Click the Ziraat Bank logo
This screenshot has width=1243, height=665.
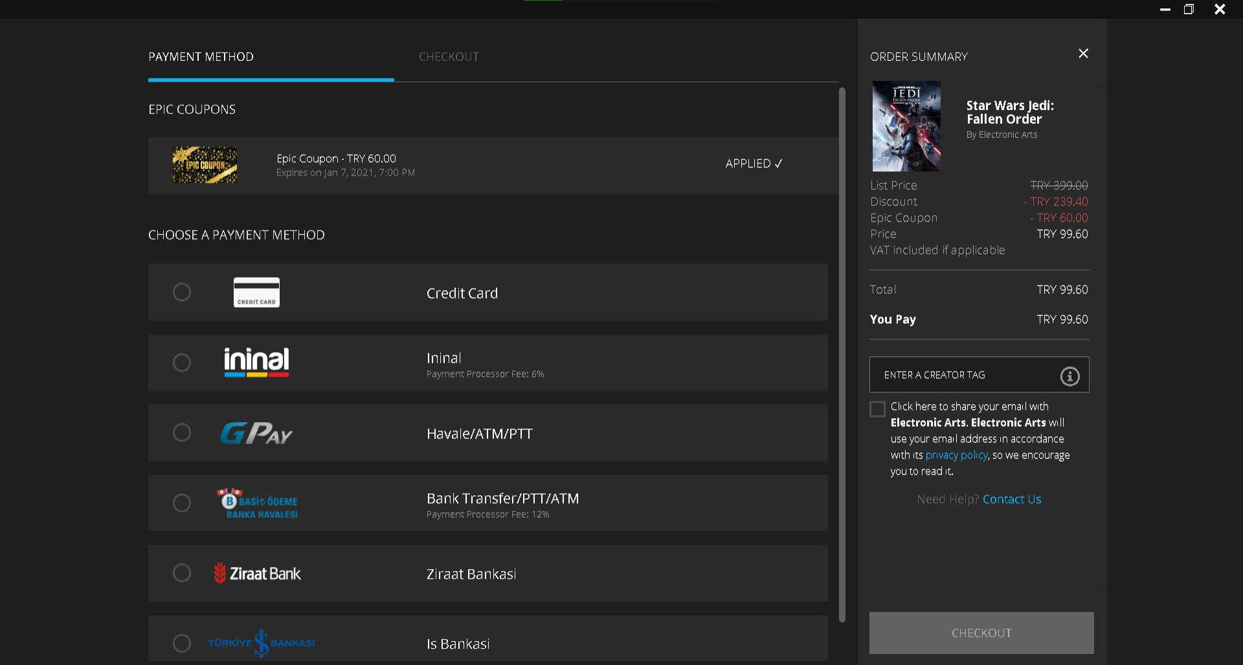coord(258,574)
